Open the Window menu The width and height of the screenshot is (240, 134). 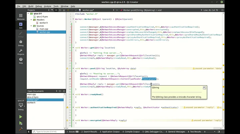point(64,6)
